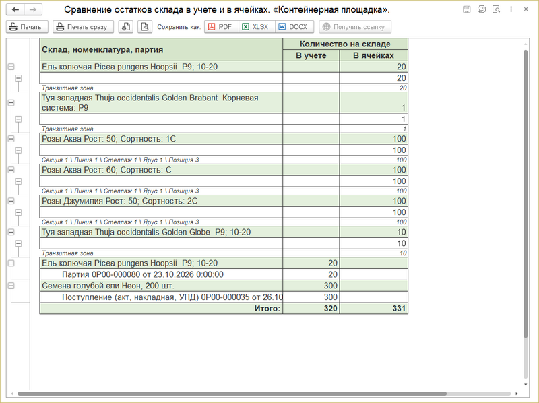The width and height of the screenshot is (539, 403).
Task: Click the Печать button
Action: pos(27,27)
